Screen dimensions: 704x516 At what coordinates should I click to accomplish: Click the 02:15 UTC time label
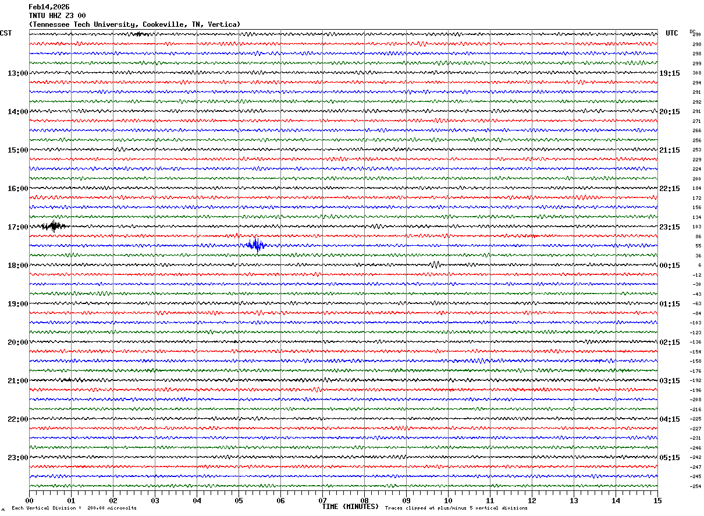tap(670, 342)
